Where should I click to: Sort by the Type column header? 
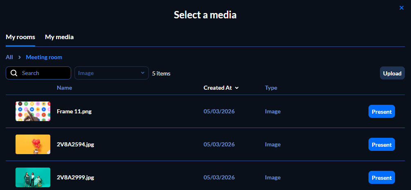click(271, 88)
